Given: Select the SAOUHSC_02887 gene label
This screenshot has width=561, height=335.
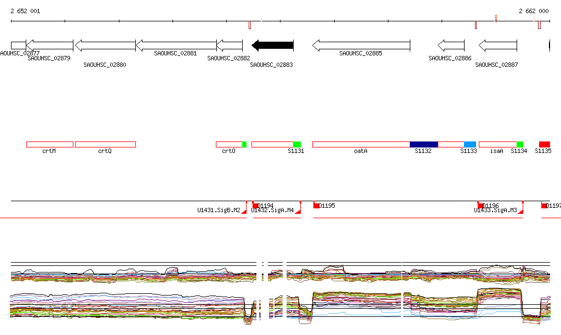Looking at the screenshot, I should [496, 65].
